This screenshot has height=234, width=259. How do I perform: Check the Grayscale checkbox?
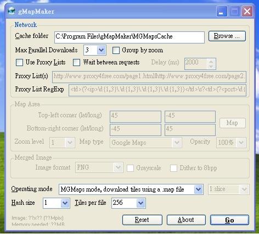click(130, 168)
